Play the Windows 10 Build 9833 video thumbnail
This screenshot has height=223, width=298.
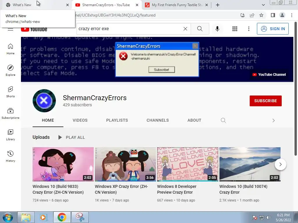[x=63, y=164]
